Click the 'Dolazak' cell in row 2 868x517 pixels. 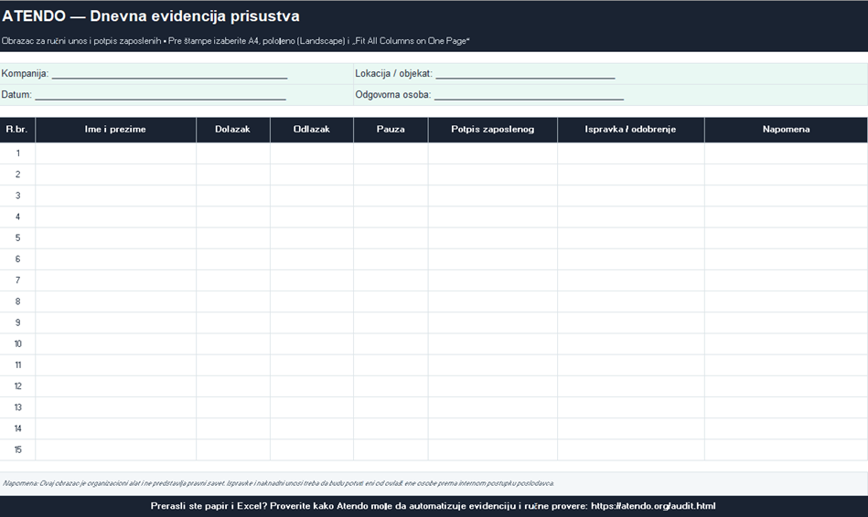coord(233,174)
